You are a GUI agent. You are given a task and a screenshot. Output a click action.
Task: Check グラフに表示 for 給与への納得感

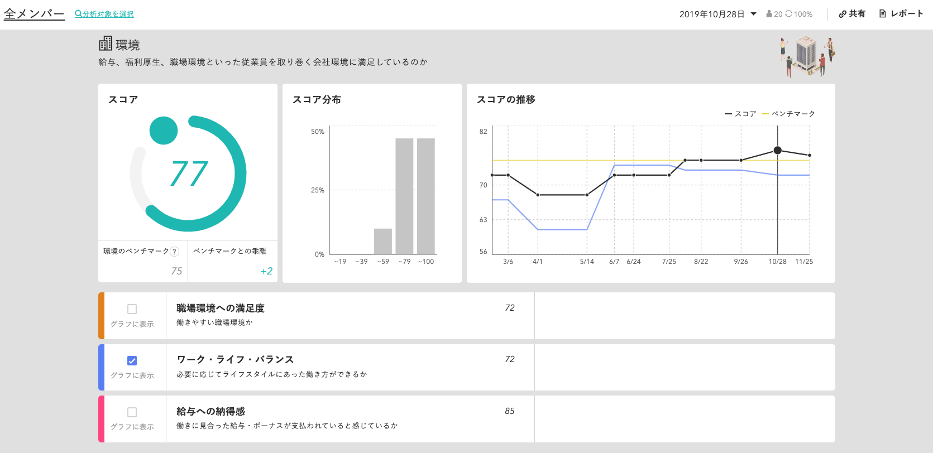(132, 412)
